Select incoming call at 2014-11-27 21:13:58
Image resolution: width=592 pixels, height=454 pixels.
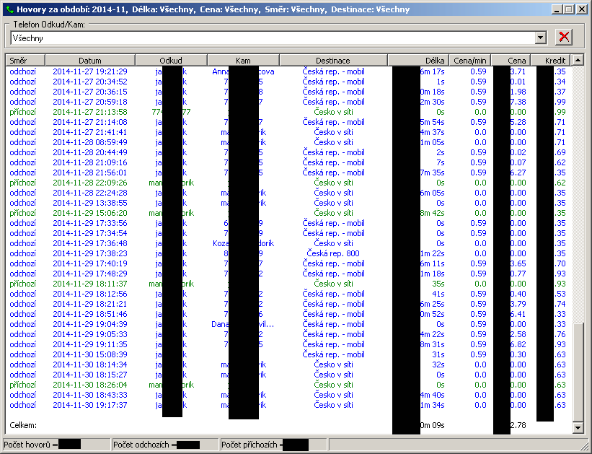90,112
